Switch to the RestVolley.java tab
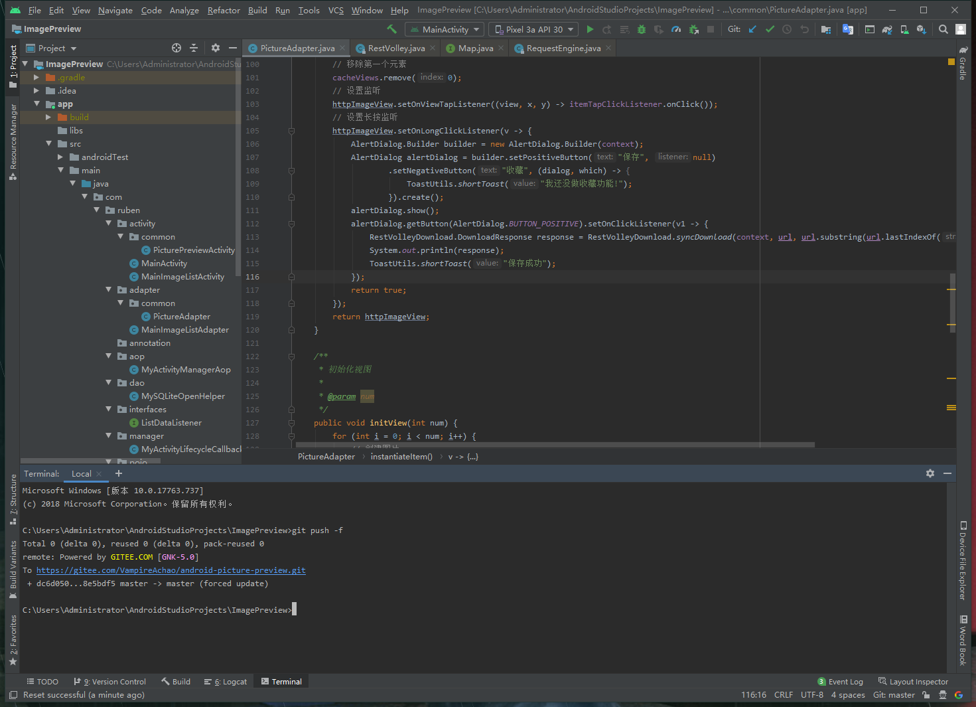Screen dimensions: 976x707 coord(396,48)
